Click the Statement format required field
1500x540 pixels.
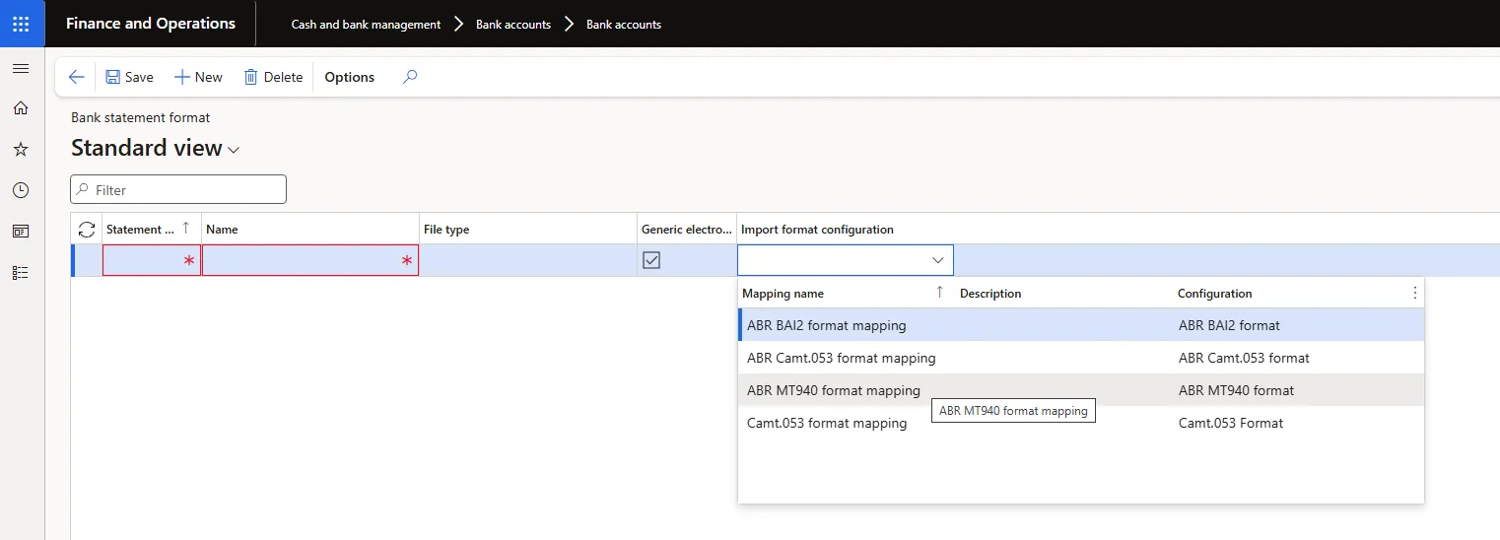point(152,260)
